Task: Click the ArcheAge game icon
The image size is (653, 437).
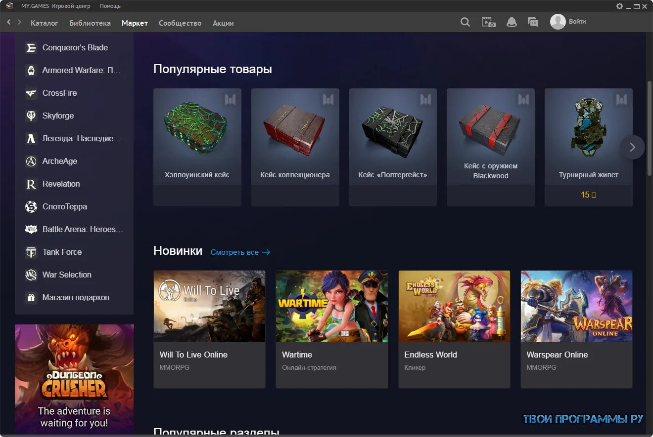Action: tap(31, 161)
